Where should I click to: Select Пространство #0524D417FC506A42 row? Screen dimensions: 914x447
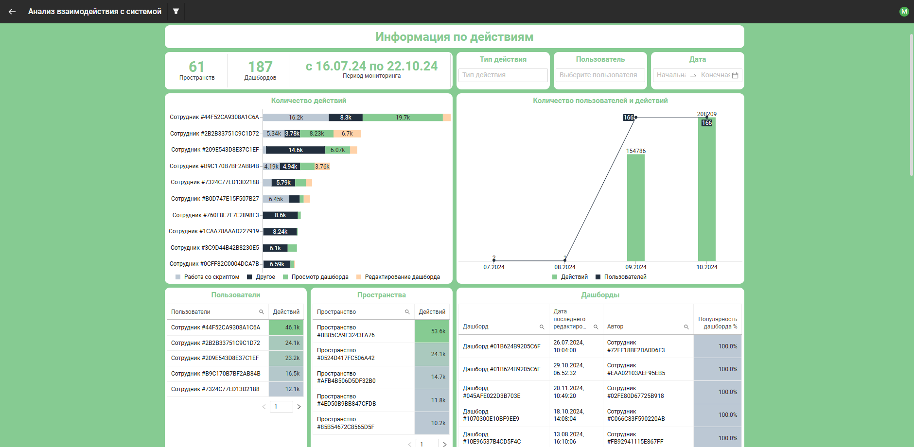381,354
